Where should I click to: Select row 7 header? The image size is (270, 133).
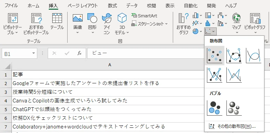[x=6, y=127]
